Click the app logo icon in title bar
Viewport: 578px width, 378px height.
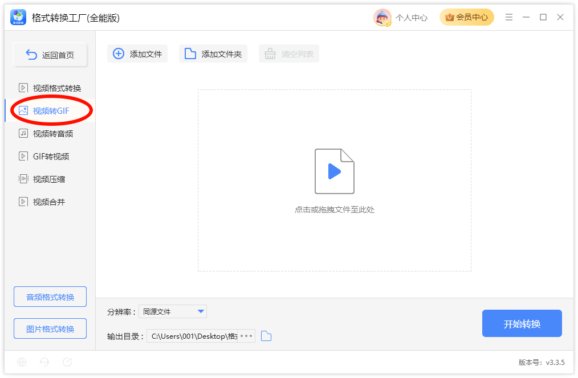18,17
